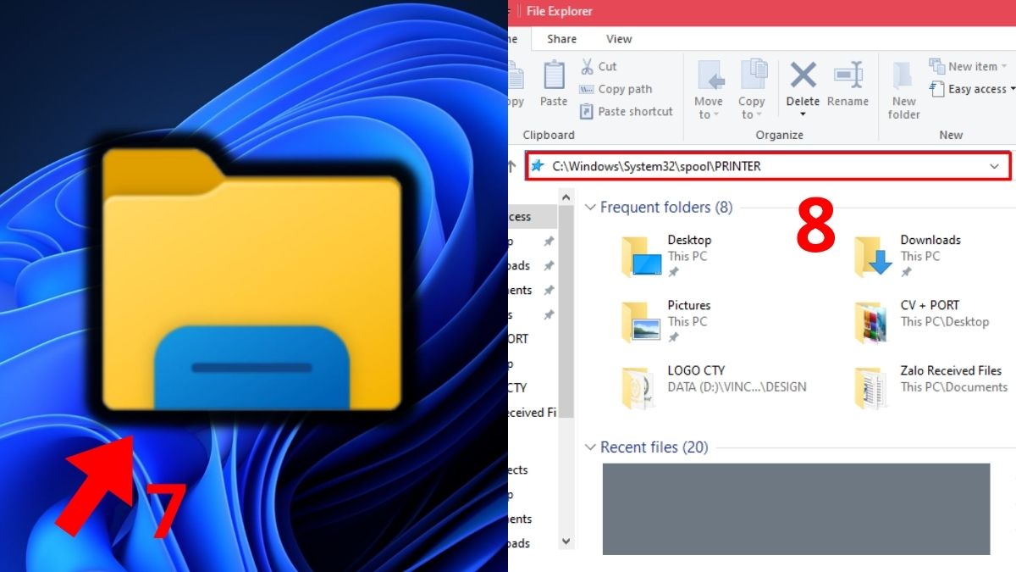Open the Move to dropdown
Viewport: 1016px width, 572px height.
click(709, 89)
